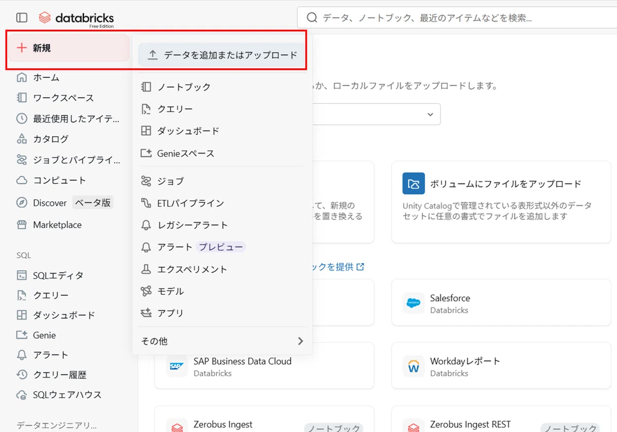The width and height of the screenshot is (617, 432).
Task: Click the cloud icon for コンピュート
Action: pyautogui.click(x=22, y=180)
